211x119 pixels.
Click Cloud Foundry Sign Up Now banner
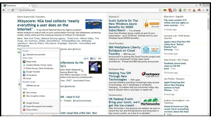coord(151,50)
